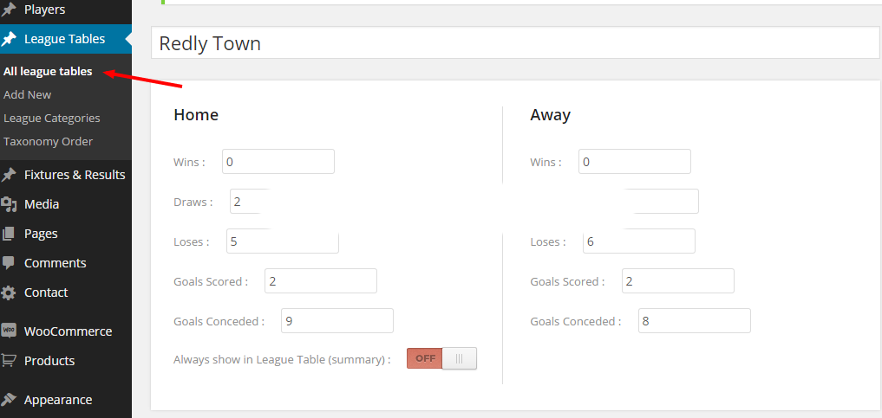
Task: Click the Away Goals Scored field
Action: (x=678, y=281)
